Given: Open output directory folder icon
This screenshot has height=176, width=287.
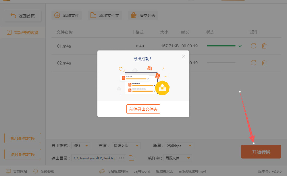Looking at the screenshot, I should 131,158.
